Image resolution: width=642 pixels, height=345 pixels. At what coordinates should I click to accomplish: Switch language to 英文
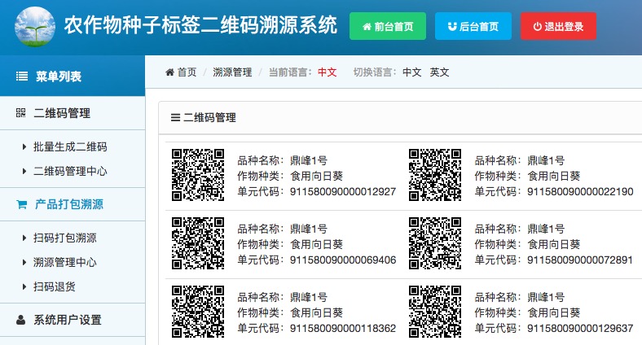click(x=439, y=72)
